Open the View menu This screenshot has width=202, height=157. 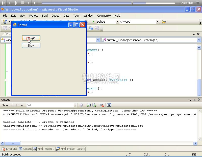coord(22,16)
